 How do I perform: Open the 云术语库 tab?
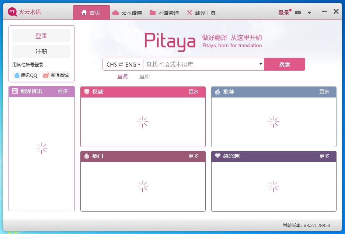tap(127, 13)
